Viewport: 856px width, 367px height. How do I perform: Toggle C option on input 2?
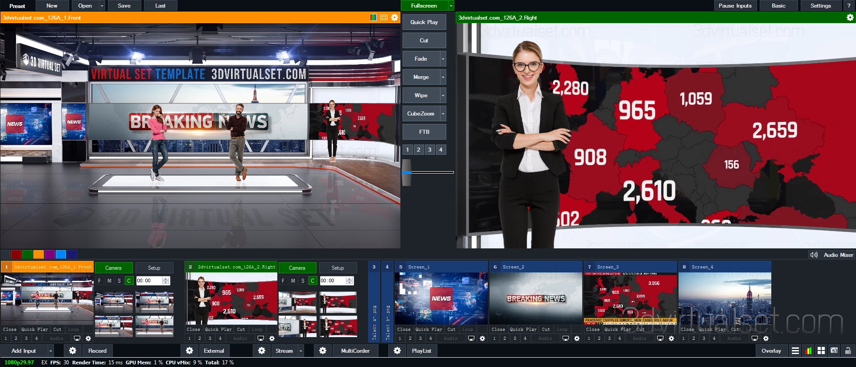313,280
